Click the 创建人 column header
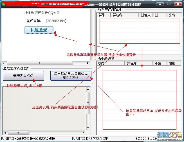Image resolution: width=184 pixels, height=142 pixels. click(146, 15)
